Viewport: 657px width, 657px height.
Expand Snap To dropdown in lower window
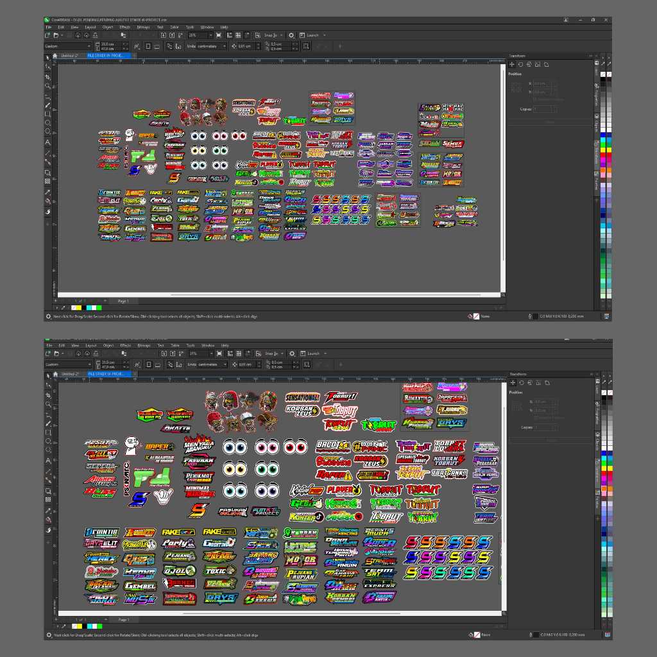click(x=282, y=354)
